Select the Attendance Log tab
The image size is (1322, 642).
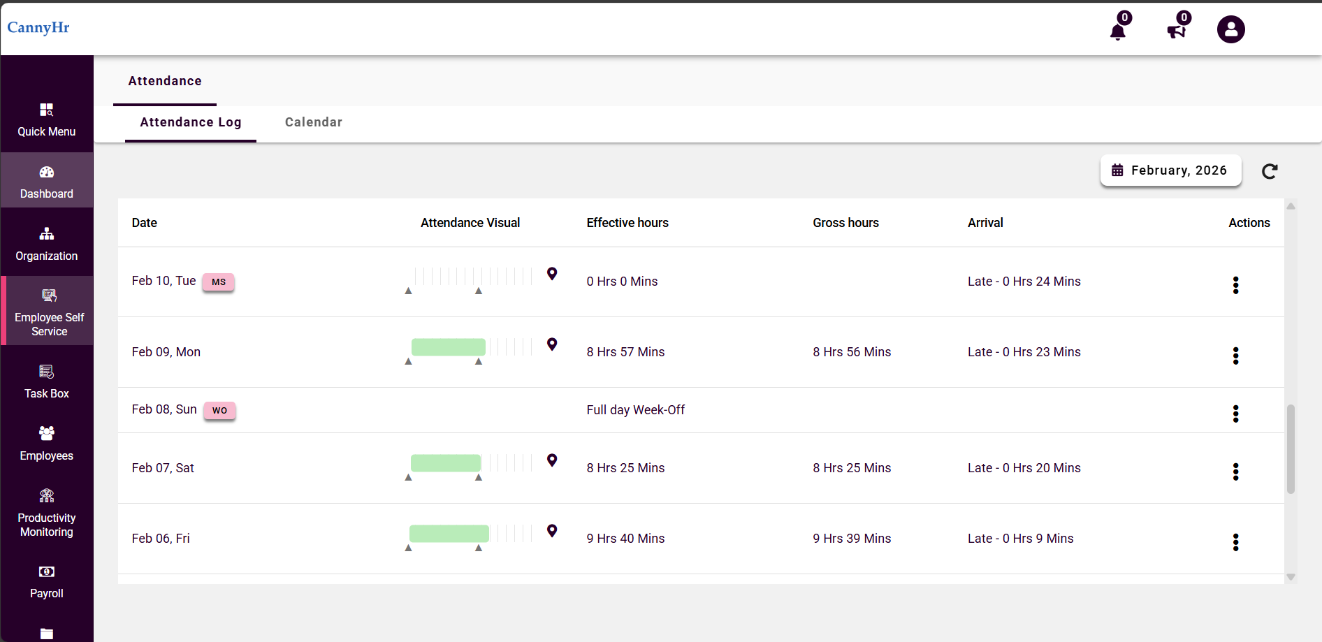[x=190, y=122]
